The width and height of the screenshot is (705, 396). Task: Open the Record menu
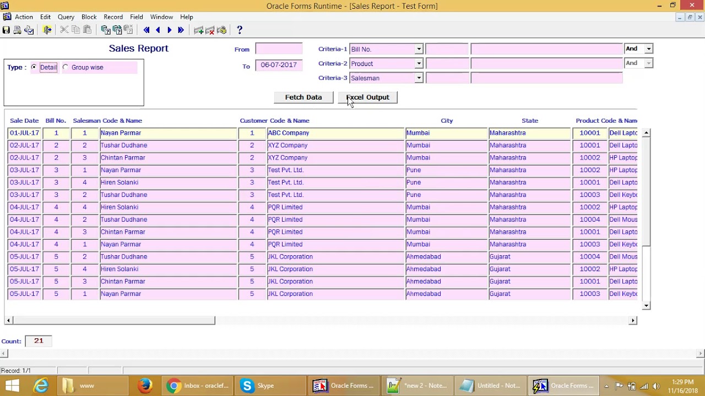point(113,17)
